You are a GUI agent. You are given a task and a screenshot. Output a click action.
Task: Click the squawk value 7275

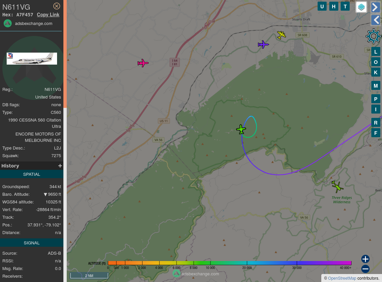(56, 156)
